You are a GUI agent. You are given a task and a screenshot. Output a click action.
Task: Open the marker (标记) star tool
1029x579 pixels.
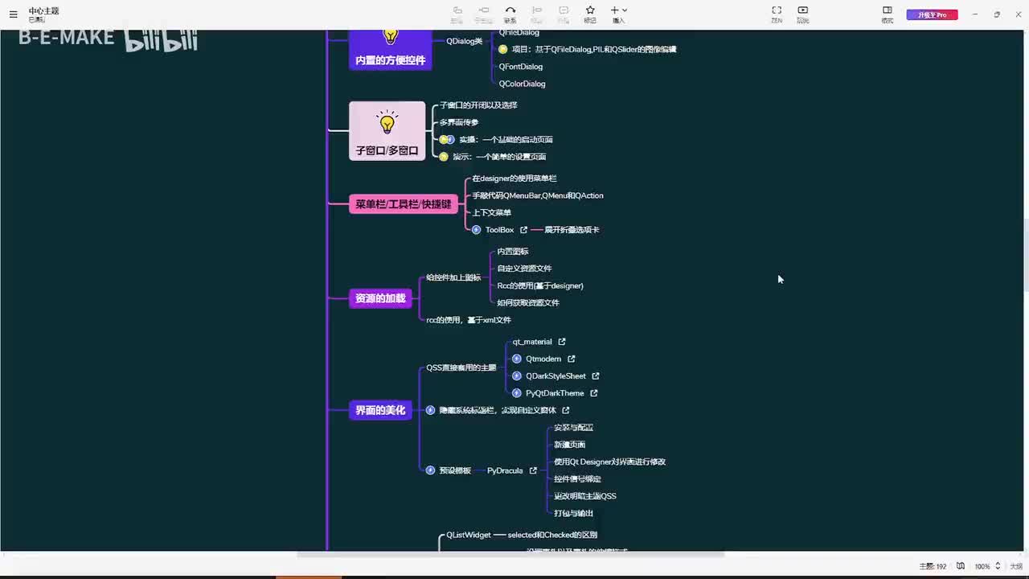590,14
